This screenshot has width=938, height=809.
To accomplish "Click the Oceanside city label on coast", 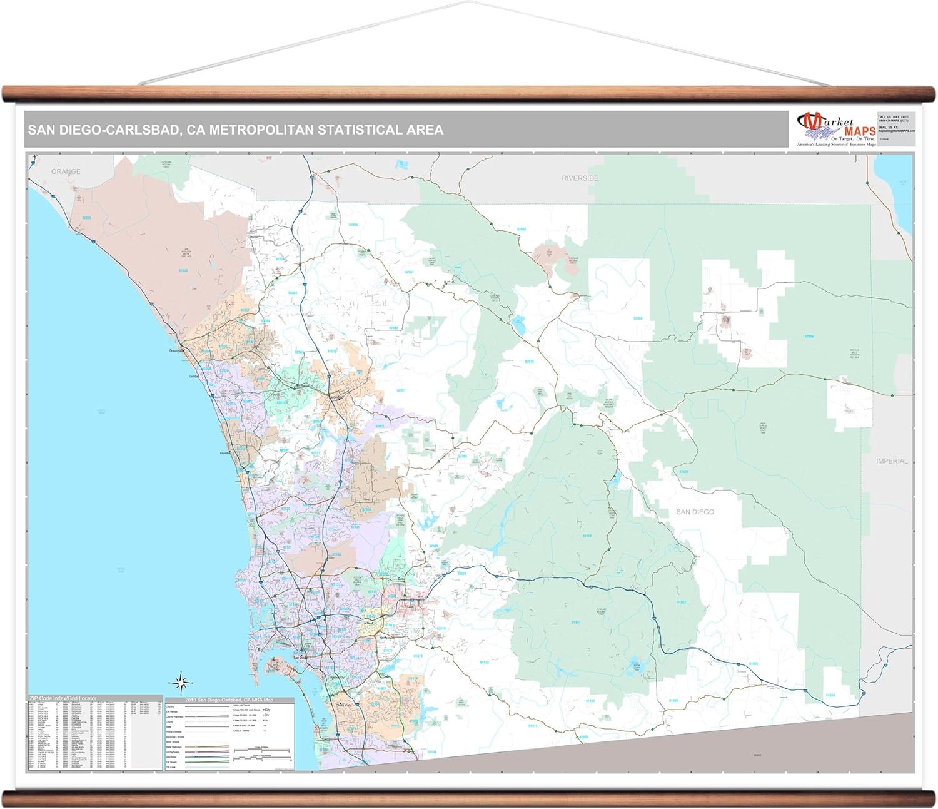I will (177, 351).
